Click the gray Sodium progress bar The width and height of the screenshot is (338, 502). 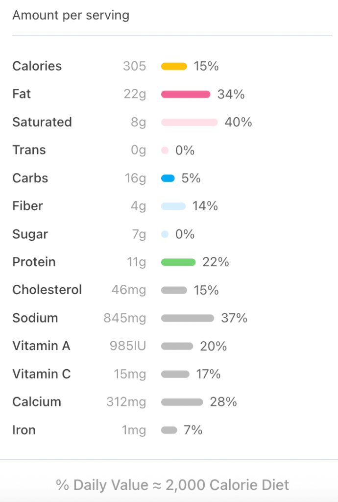188,318
